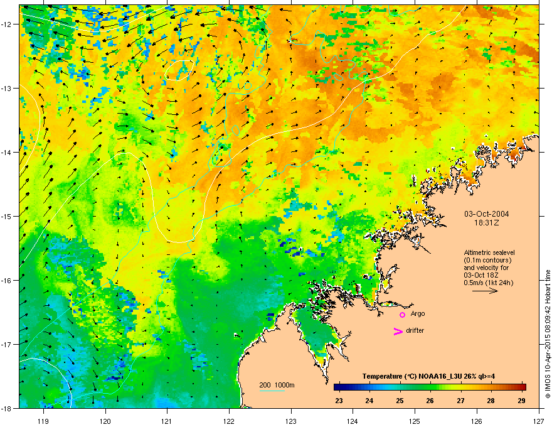Click colorbar tick label 28
Image resolution: width=552 pixels, height=427 pixels.
point(491,401)
